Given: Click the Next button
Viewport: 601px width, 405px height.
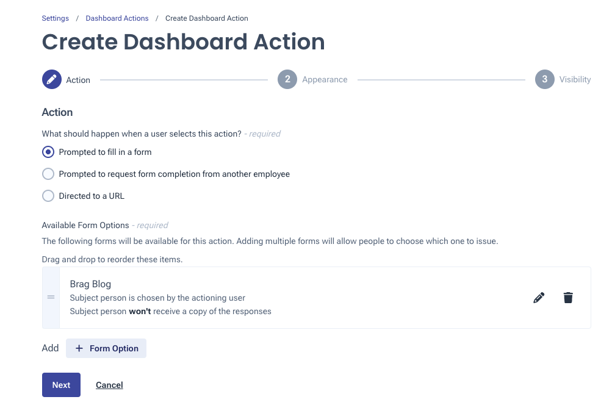Looking at the screenshot, I should click(62, 385).
